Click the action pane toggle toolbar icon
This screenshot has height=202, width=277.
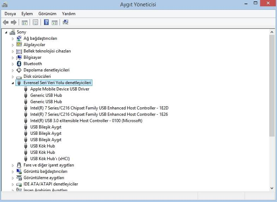point(55,23)
